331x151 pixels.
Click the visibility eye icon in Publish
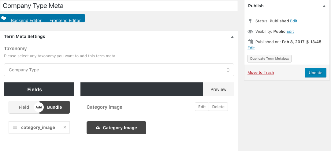click(x=250, y=32)
